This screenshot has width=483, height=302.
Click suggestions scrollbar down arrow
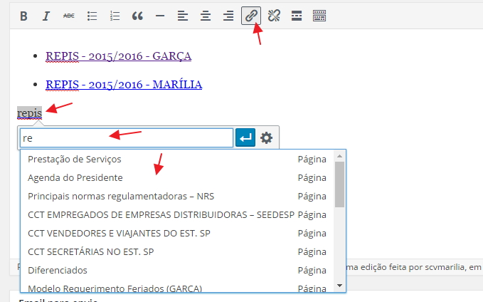point(339,286)
